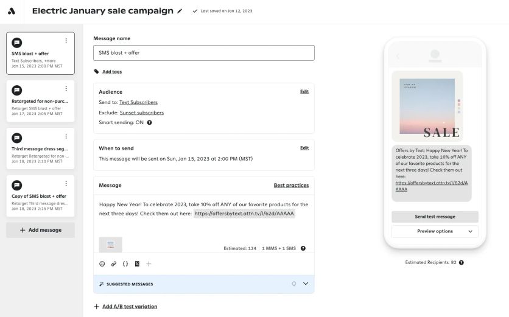The width and height of the screenshot is (509, 317).
Task: Click Send test message button
Action: click(435, 217)
